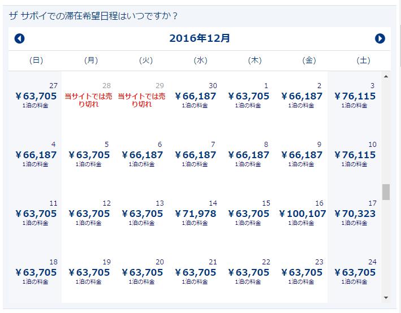Image resolution: width=401 pixels, height=313 pixels.
Task: Click sold-out date November 29
Action: pos(143,99)
